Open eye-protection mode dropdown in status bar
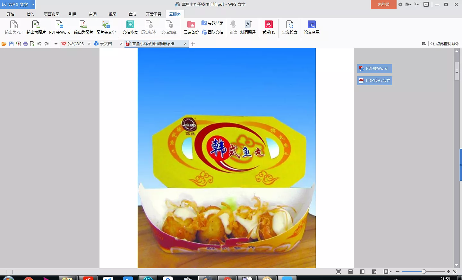462x280 pixels. coord(388,272)
